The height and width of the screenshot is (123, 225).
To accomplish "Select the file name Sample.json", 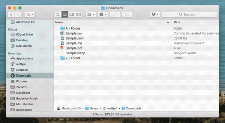I will 75,38.
